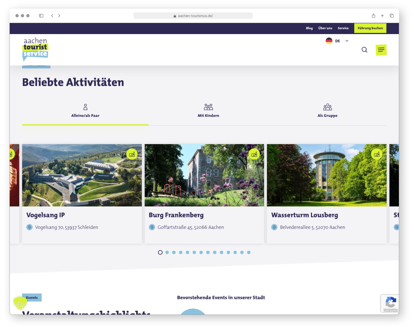Jump to the last carousel dot
The image size is (414, 327).
(249, 252)
